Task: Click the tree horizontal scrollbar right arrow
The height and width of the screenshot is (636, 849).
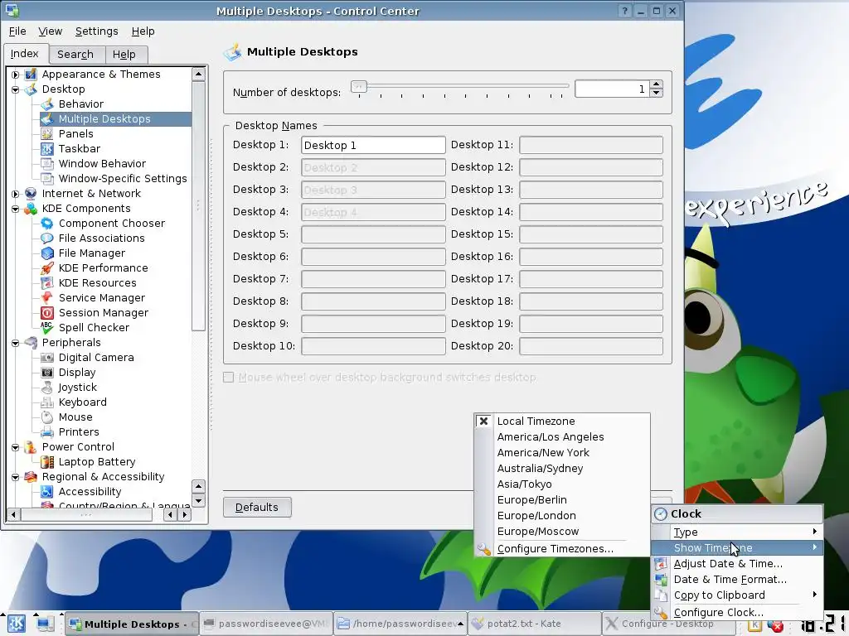Action: [185, 514]
